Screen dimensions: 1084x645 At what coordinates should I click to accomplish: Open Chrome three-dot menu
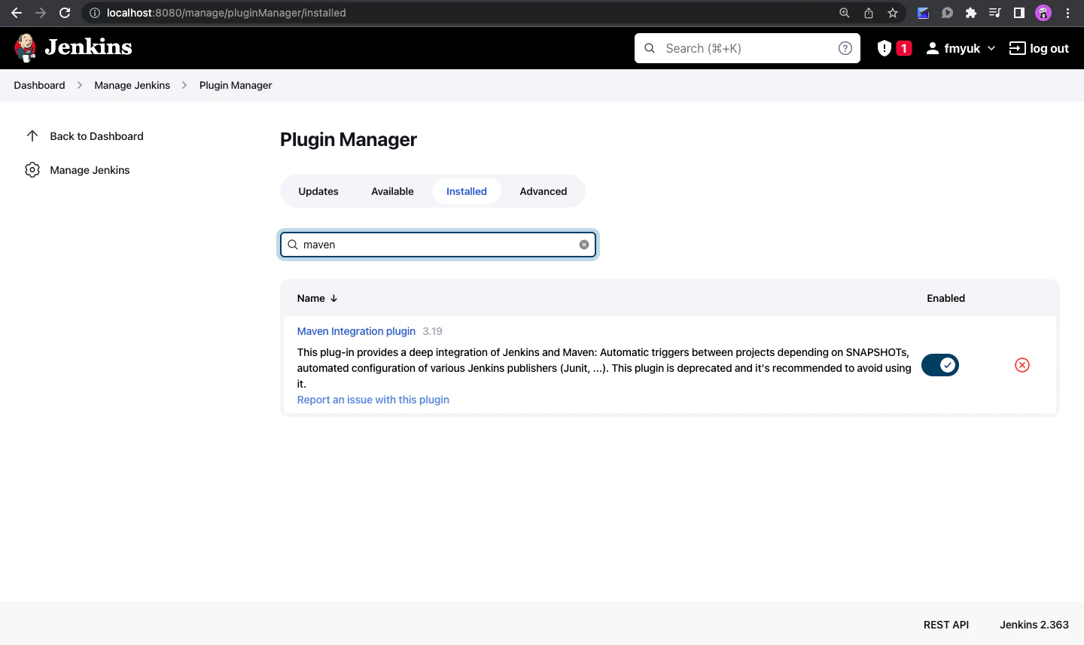1067,13
